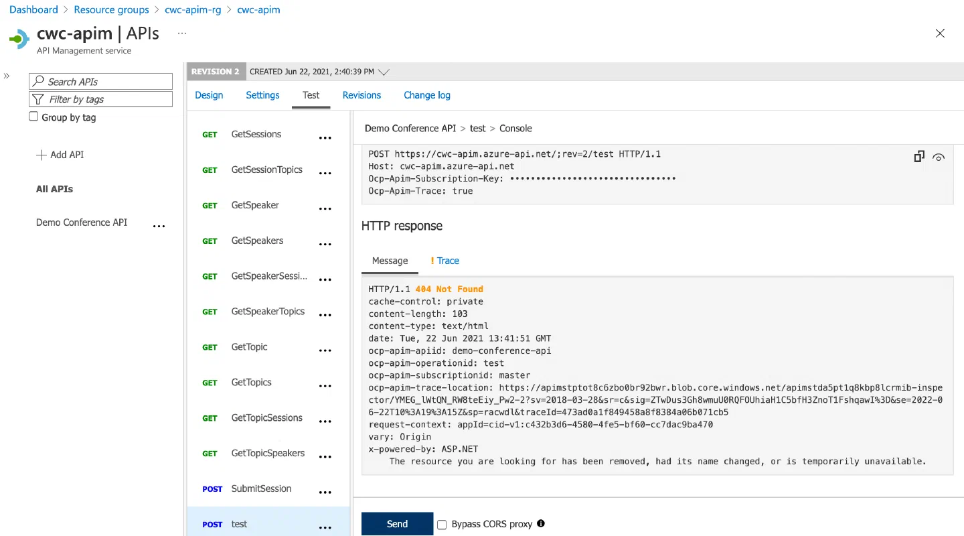Close the APIs blade with the X
The width and height of the screenshot is (964, 536).
click(940, 33)
